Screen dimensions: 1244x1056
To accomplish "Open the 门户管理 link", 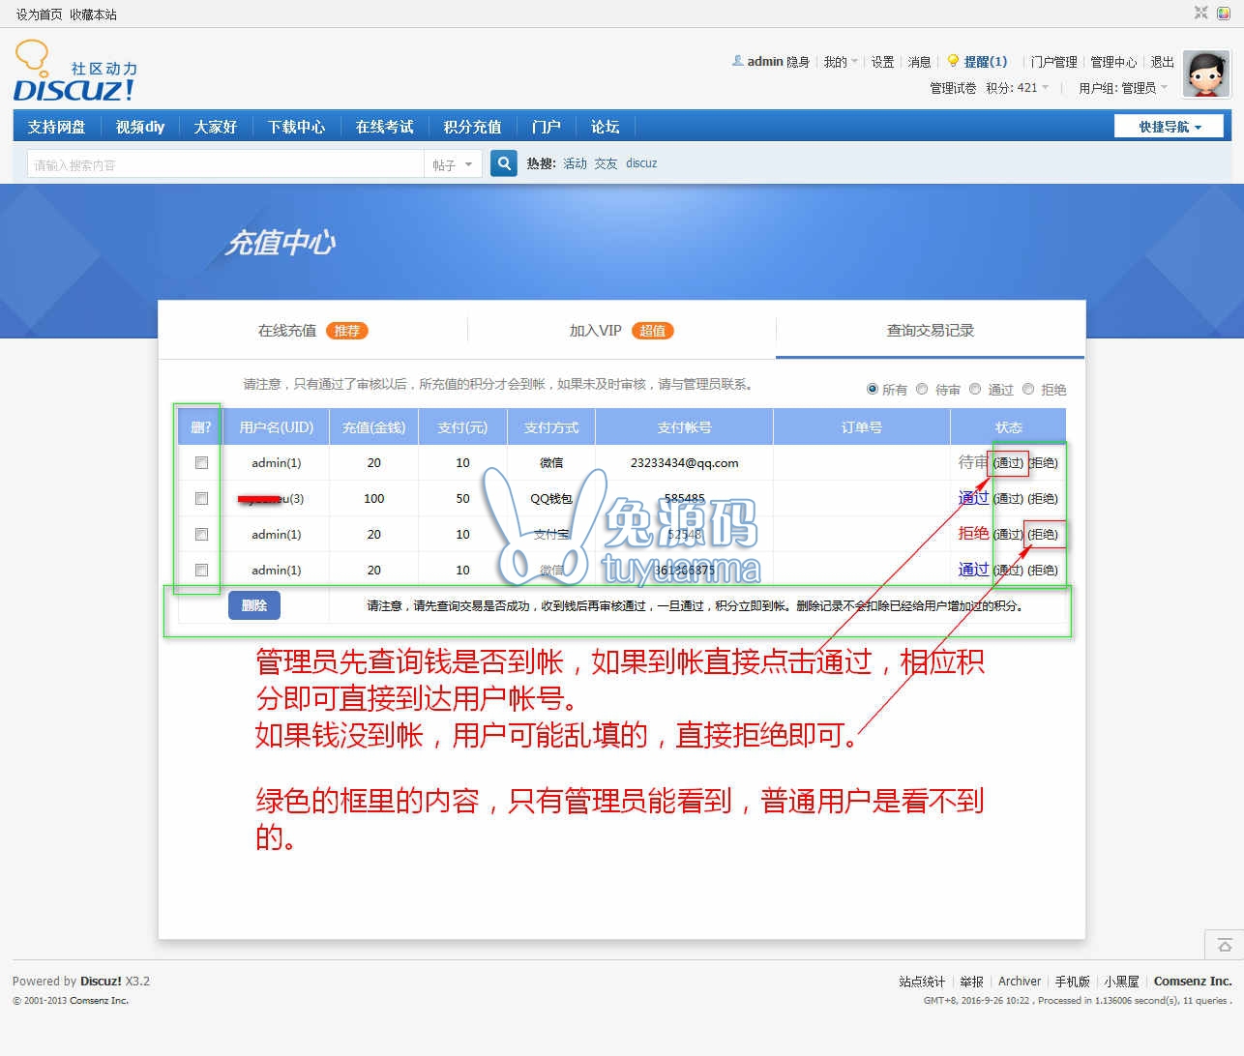I will 1053,62.
